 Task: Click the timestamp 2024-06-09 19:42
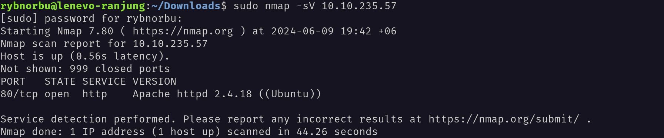pos(321,31)
